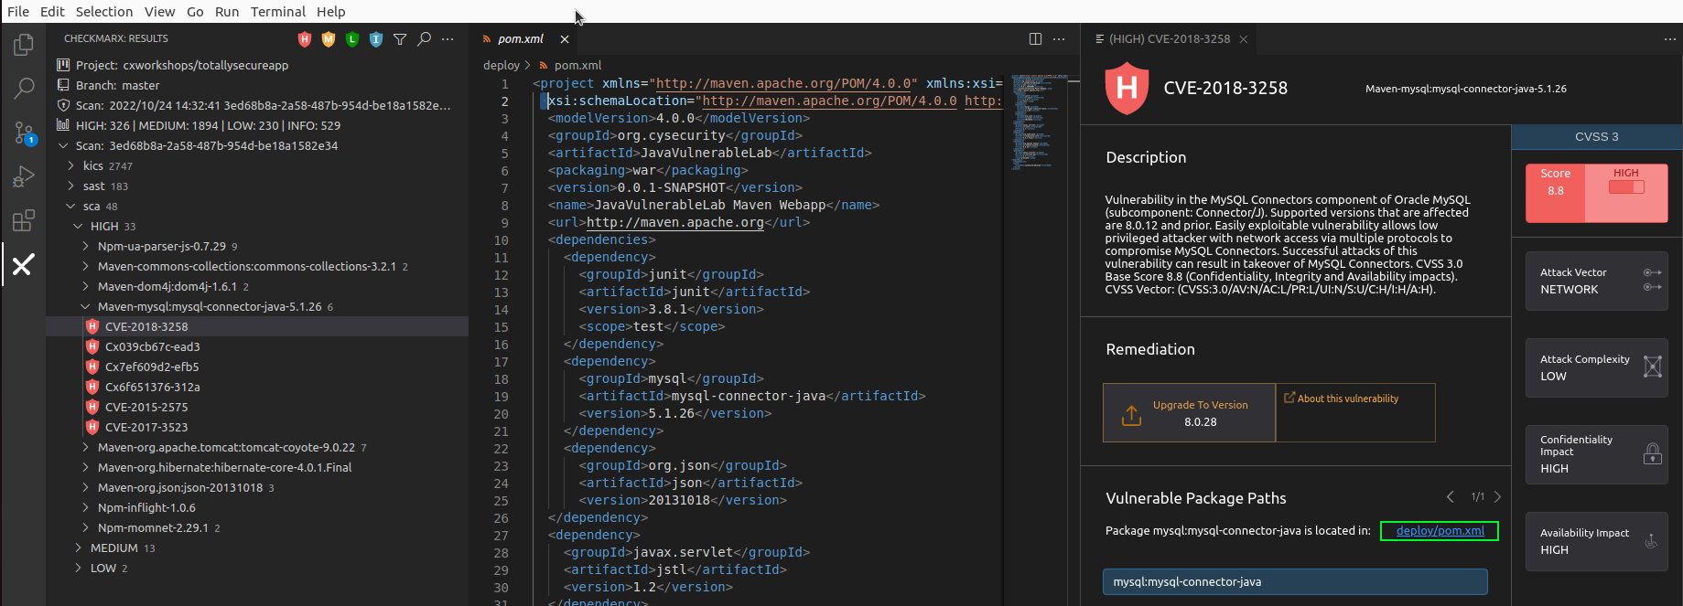
Task: Collapse the HIGH 33 group
Action: click(x=78, y=226)
